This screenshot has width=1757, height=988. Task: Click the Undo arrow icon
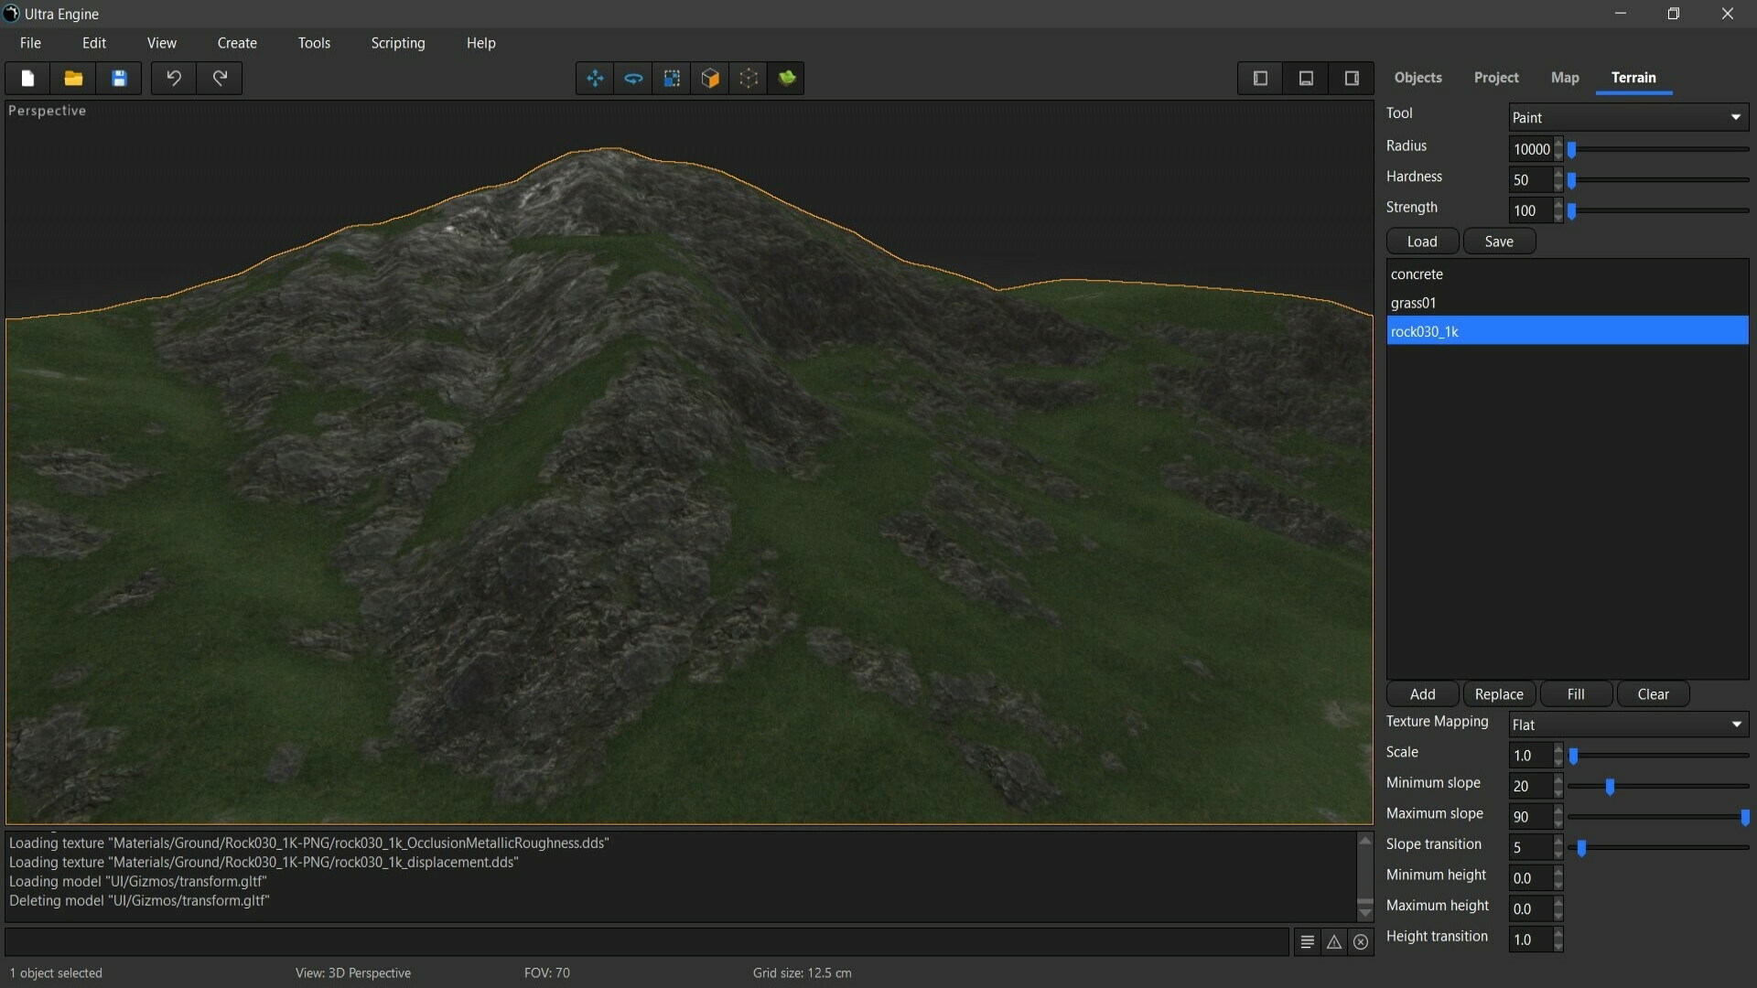[x=174, y=79]
